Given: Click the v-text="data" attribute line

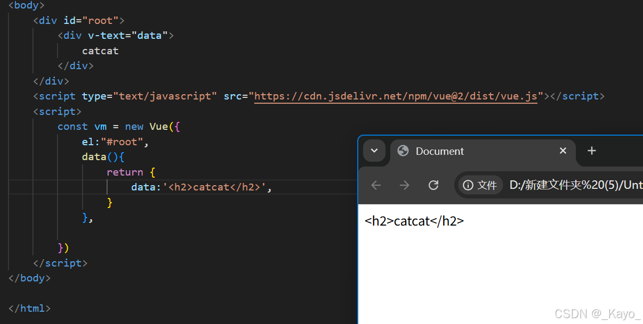Looking at the screenshot, I should [116, 36].
